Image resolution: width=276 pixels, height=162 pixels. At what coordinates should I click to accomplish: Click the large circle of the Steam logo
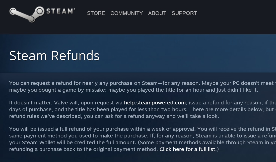pos(40,12)
